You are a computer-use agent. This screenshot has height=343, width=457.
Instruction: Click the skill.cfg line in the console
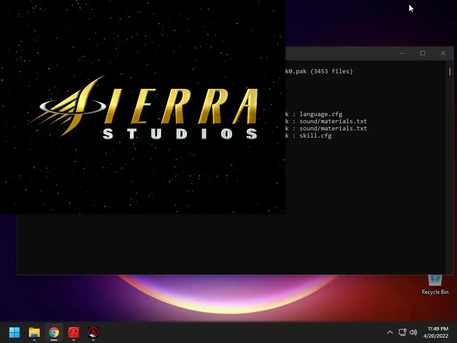(308, 136)
